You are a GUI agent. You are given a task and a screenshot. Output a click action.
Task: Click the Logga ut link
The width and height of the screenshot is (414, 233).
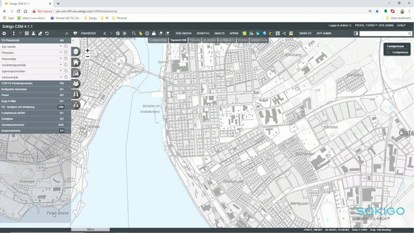pyautogui.click(x=340, y=25)
